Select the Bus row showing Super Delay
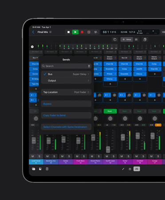The width and height of the screenshot is (165, 200). pos(66,74)
